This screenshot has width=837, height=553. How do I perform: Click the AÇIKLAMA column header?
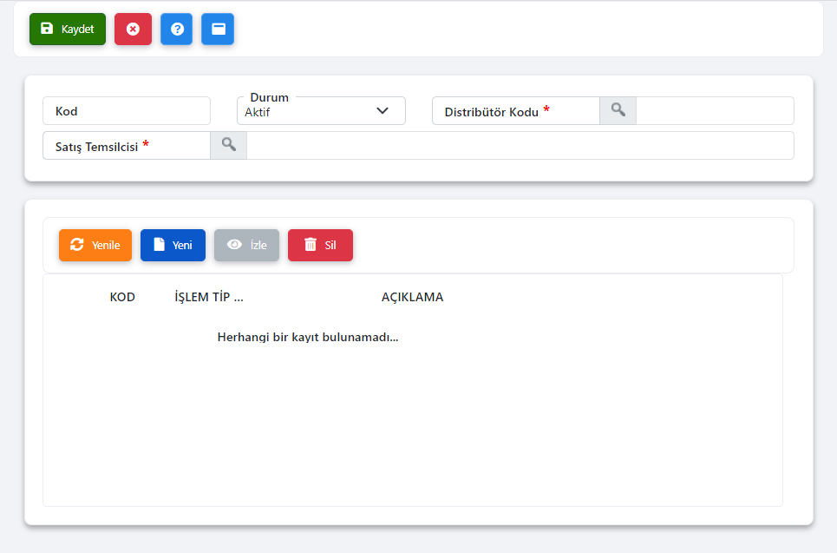click(412, 297)
